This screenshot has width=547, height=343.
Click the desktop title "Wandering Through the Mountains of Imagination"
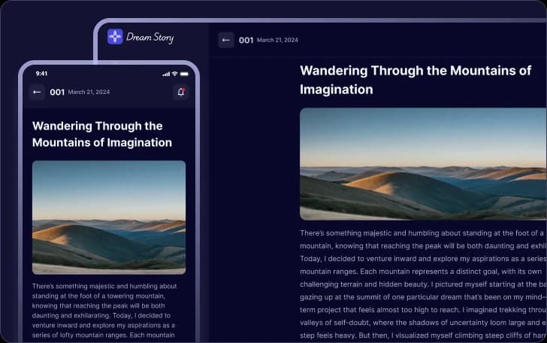[416, 80]
